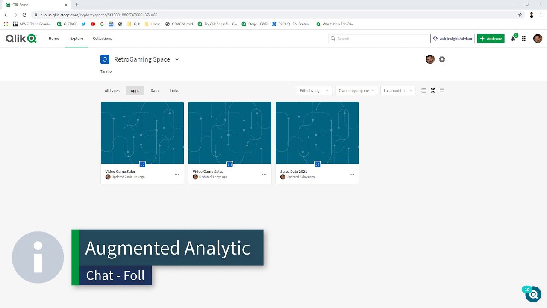Click the browser address bar
This screenshot has width=547, height=308.
[273, 15]
